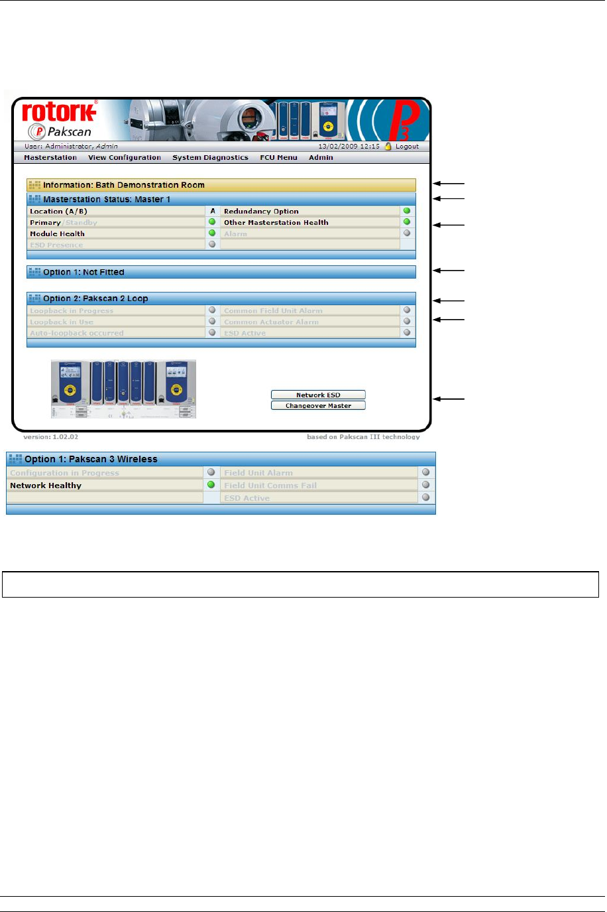Click the Pakscan 2 Loop ESD Active indicator
Screen dimensions: 607x912
coord(407,333)
